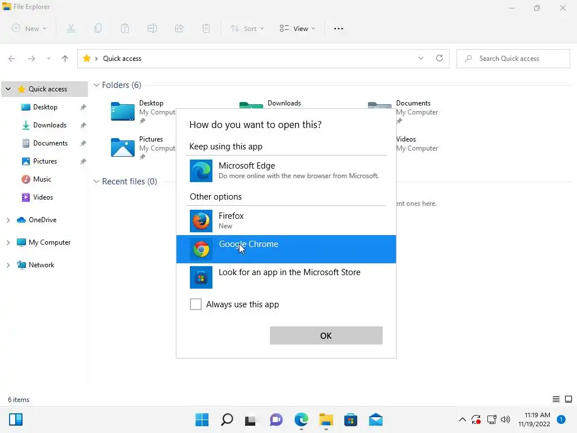Click the Copy icon in the toolbar
The height and width of the screenshot is (433, 577).
(x=98, y=28)
